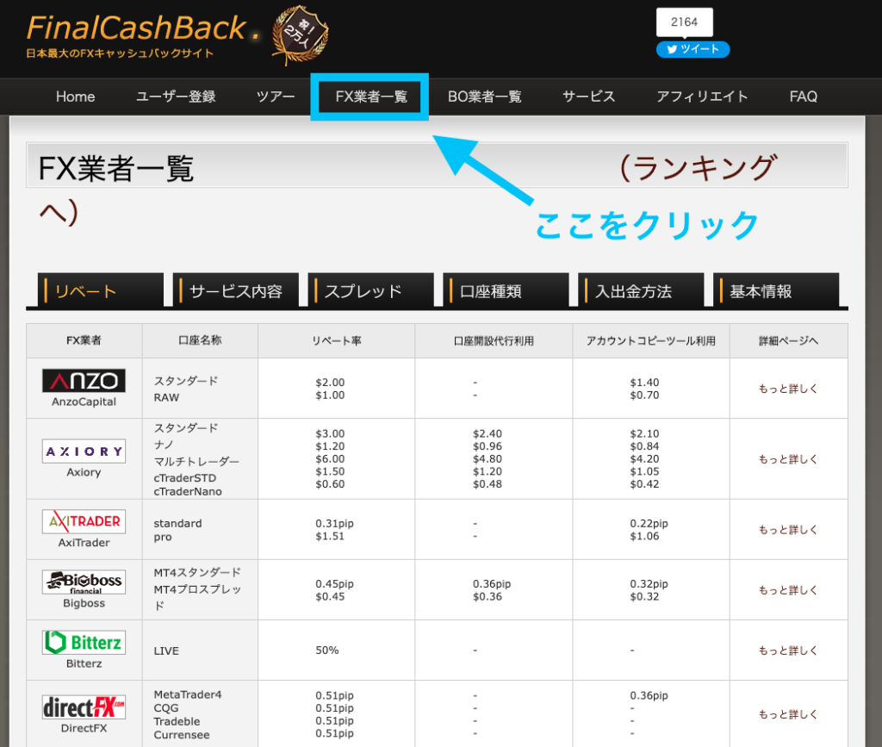Click the AxiTrader broker logo
Image resolution: width=882 pixels, height=747 pixels.
click(84, 521)
